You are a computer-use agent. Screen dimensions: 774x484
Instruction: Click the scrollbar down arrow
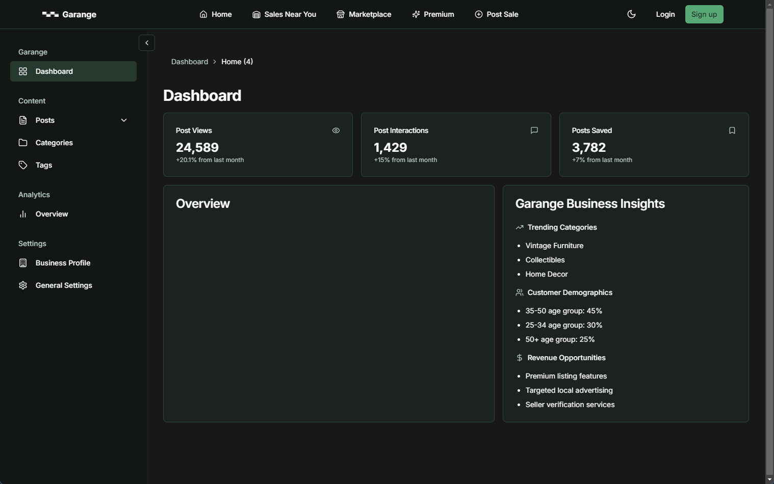point(769,479)
